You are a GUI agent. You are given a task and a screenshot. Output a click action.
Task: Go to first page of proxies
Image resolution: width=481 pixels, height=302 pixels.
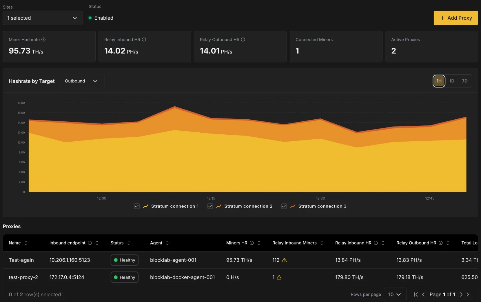tap(416, 294)
